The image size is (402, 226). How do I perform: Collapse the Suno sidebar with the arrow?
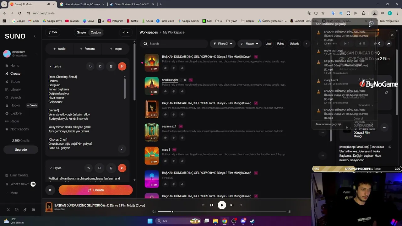35,36
